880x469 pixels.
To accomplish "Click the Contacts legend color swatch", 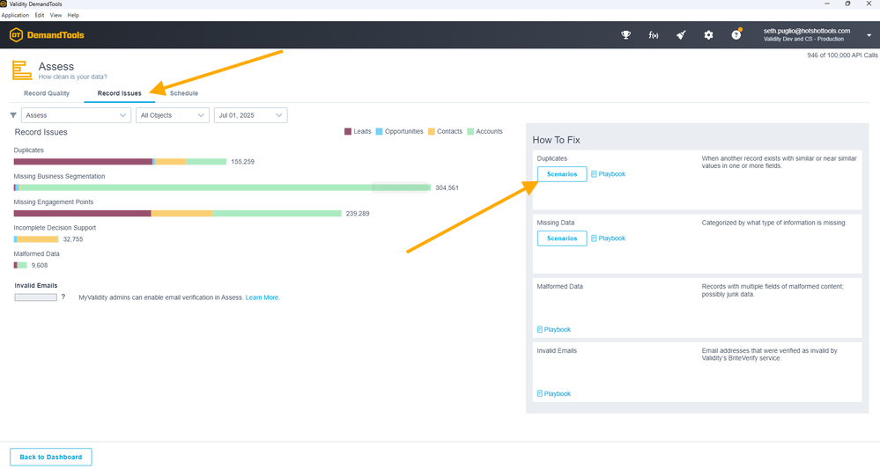I will point(431,132).
